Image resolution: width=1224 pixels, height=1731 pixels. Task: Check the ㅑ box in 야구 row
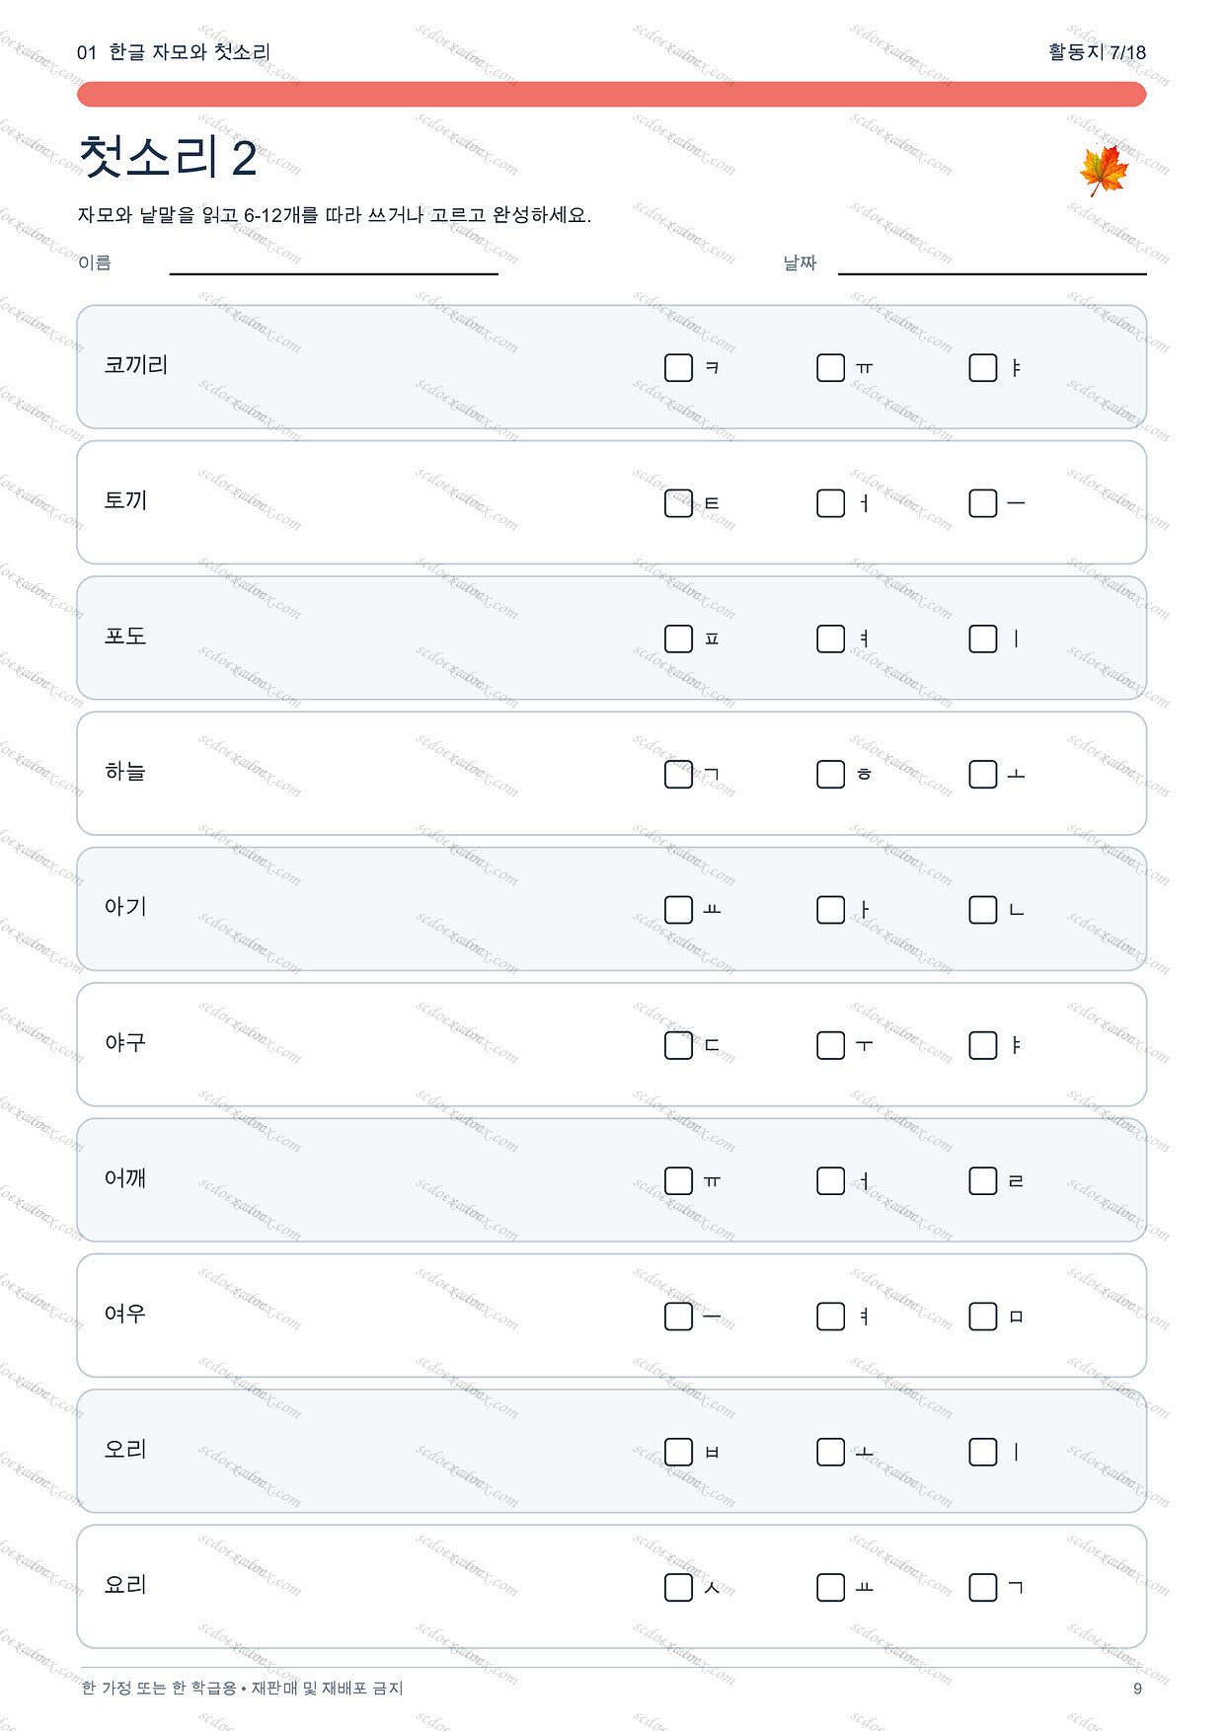pyautogui.click(x=982, y=1045)
